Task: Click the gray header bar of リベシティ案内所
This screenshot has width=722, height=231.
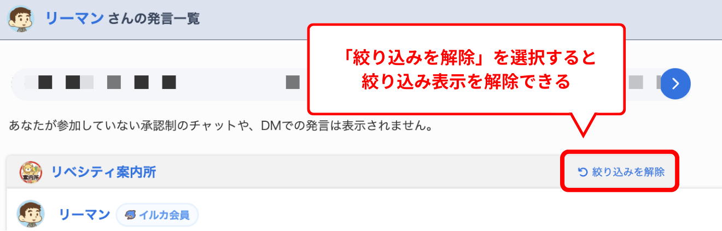Action: (361, 173)
